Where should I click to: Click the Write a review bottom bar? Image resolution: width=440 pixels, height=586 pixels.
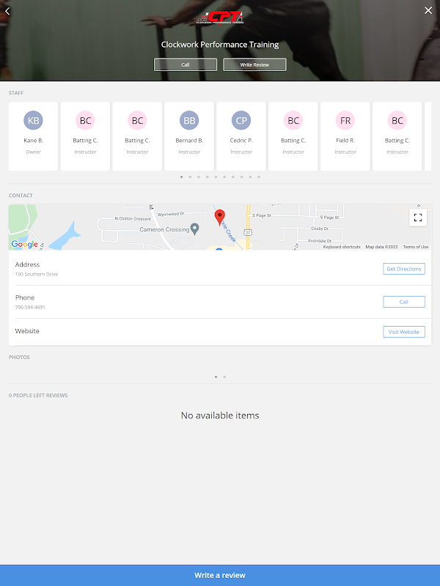click(x=220, y=575)
